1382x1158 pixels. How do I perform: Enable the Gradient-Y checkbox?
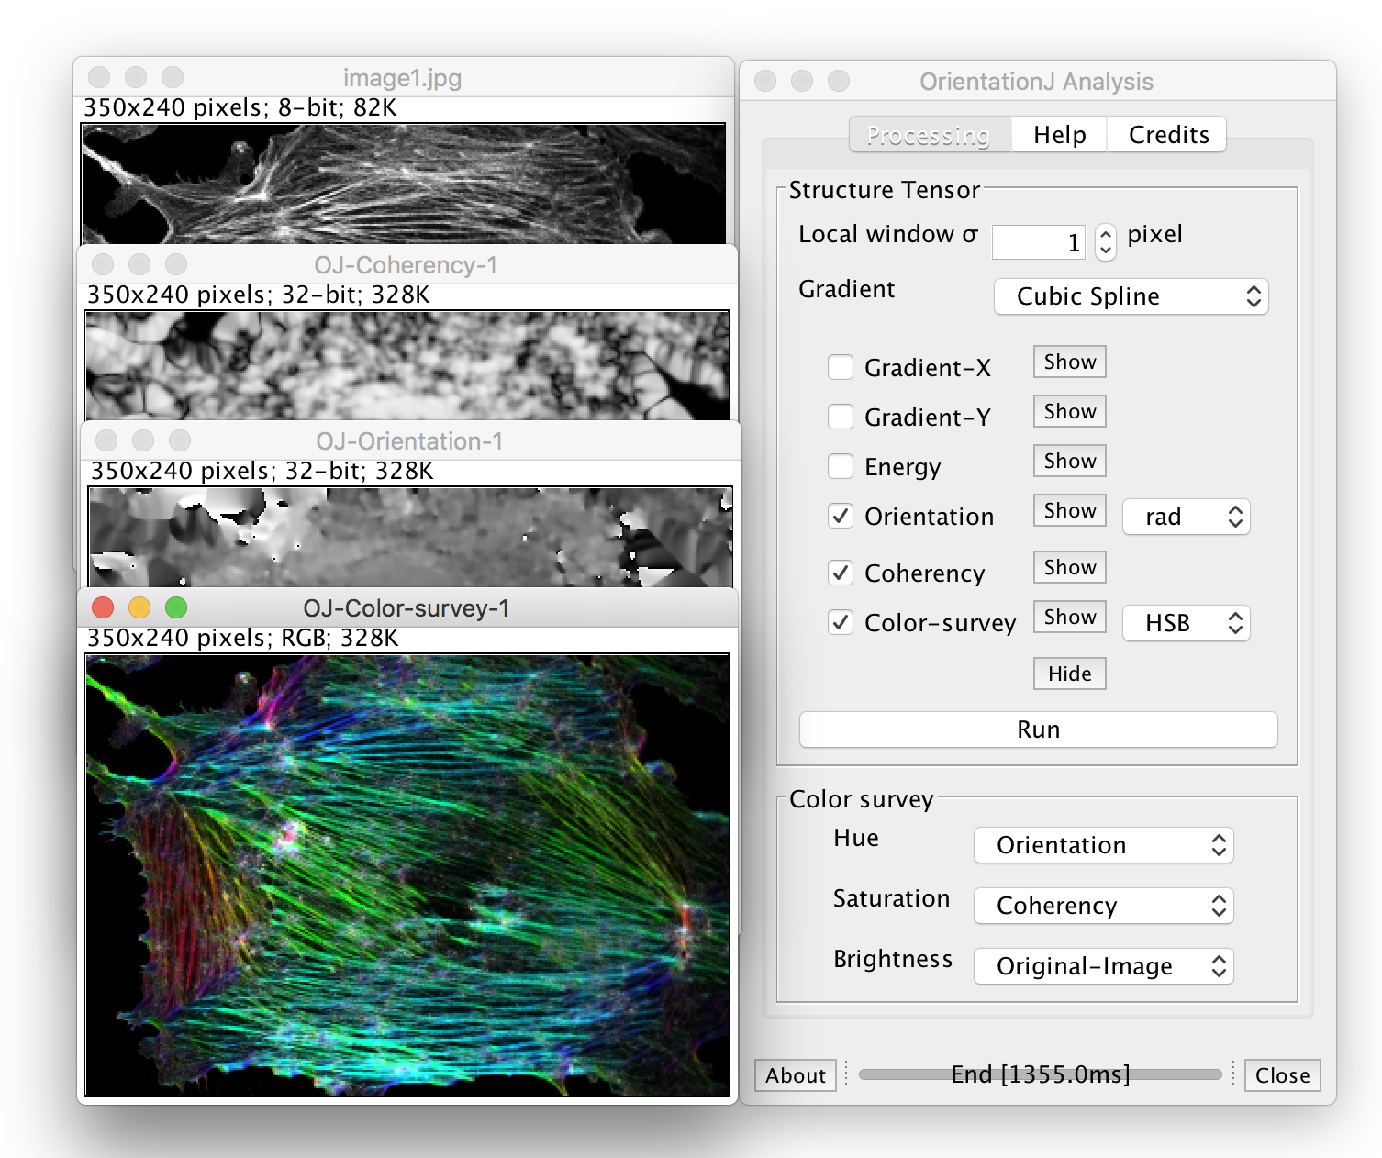click(840, 417)
